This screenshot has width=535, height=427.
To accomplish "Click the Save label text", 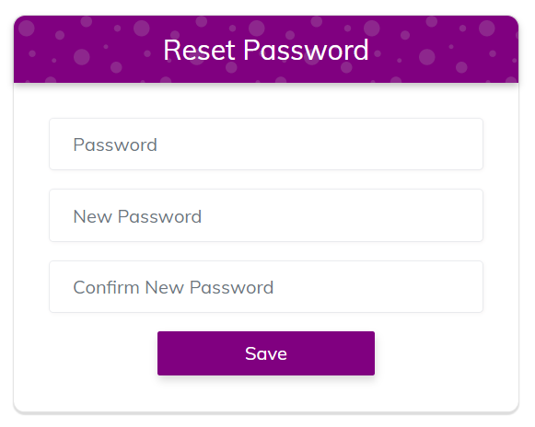I will coord(266,353).
